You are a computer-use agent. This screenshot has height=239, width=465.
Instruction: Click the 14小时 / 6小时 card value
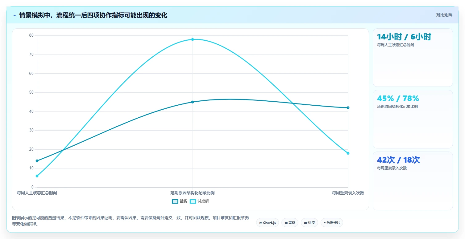[x=404, y=37]
